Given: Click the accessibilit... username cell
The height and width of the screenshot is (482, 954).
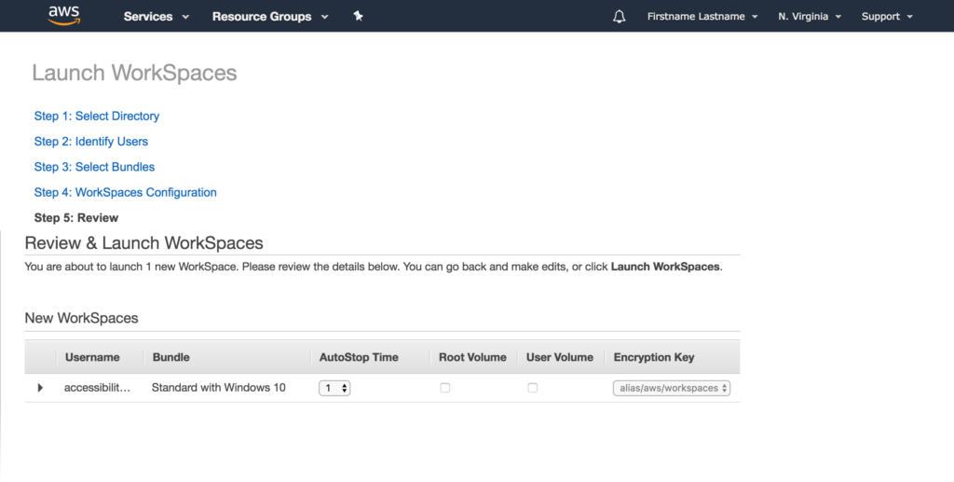Looking at the screenshot, I should (x=97, y=388).
